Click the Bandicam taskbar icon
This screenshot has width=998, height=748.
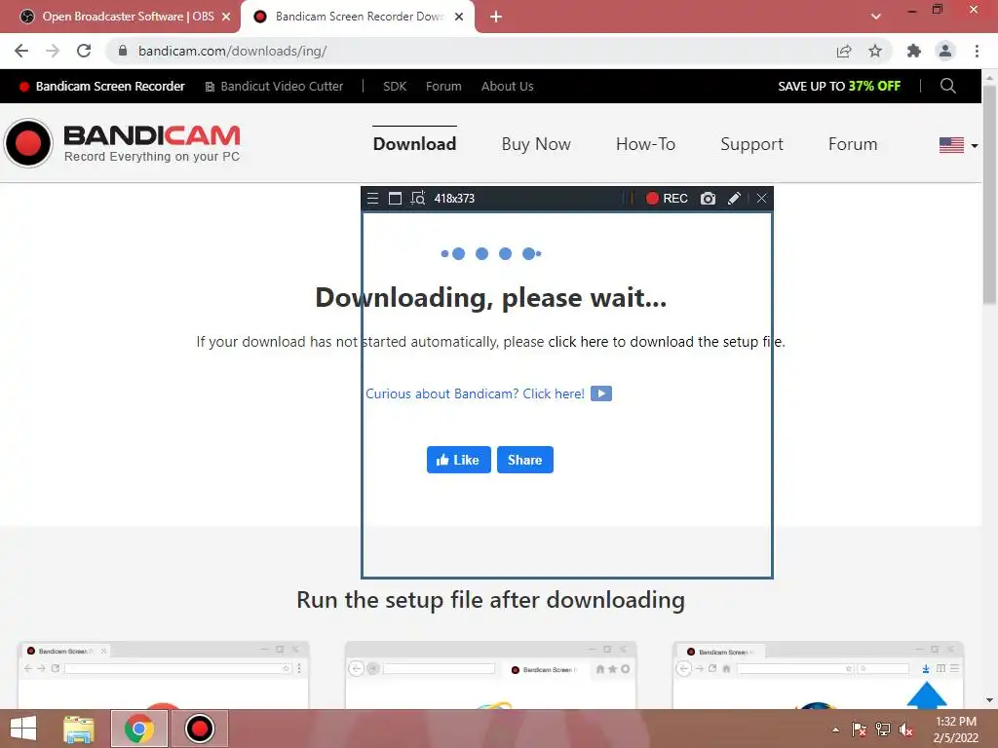click(199, 729)
